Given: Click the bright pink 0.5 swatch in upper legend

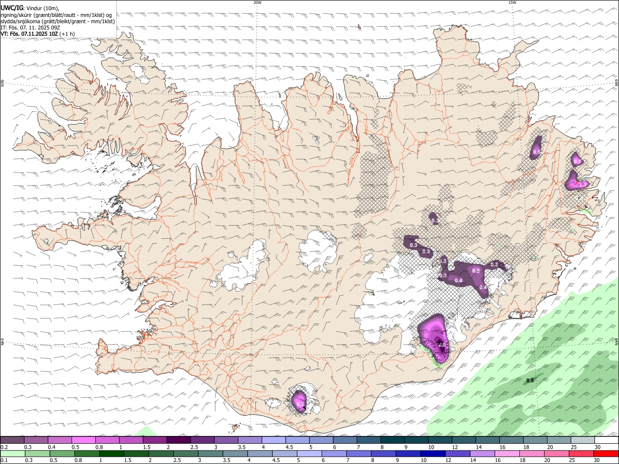Looking at the screenshot, I should pos(83,440).
